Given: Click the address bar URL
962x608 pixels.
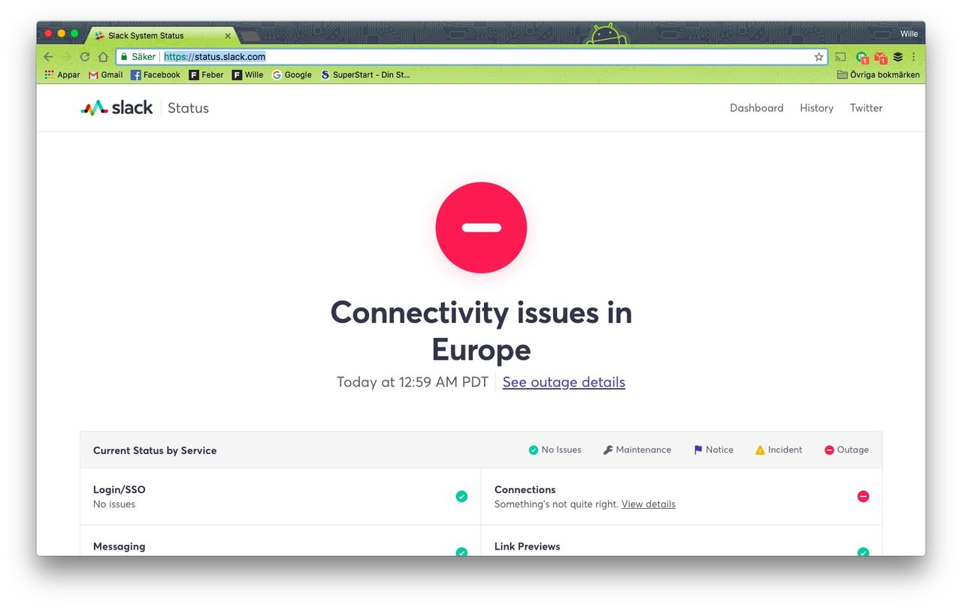Looking at the screenshot, I should pyautogui.click(x=214, y=57).
